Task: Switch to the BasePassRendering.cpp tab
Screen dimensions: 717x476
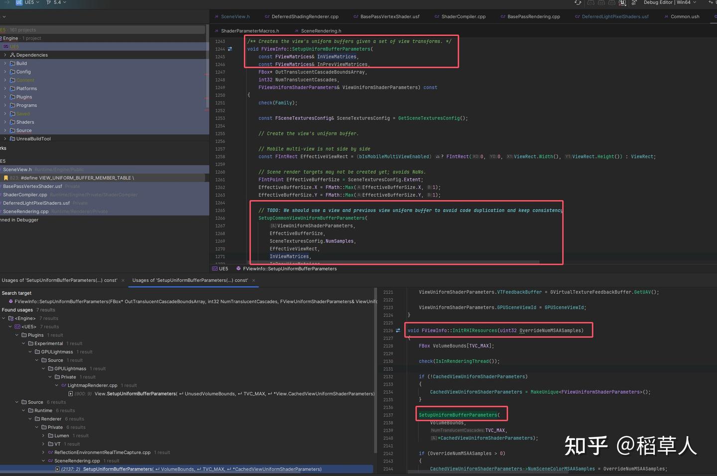Action: [x=530, y=16]
